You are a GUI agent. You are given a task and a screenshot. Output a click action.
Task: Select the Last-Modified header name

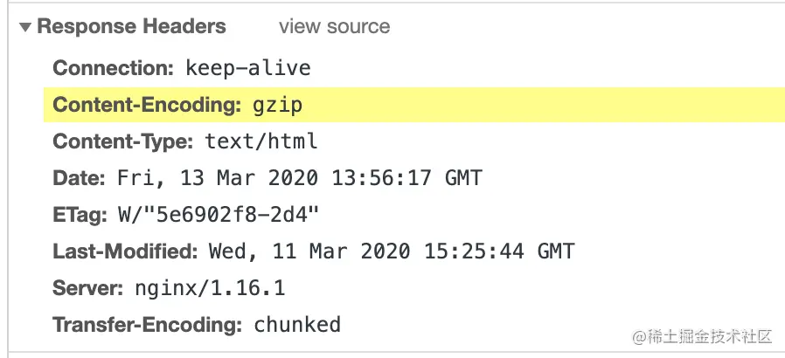point(125,252)
